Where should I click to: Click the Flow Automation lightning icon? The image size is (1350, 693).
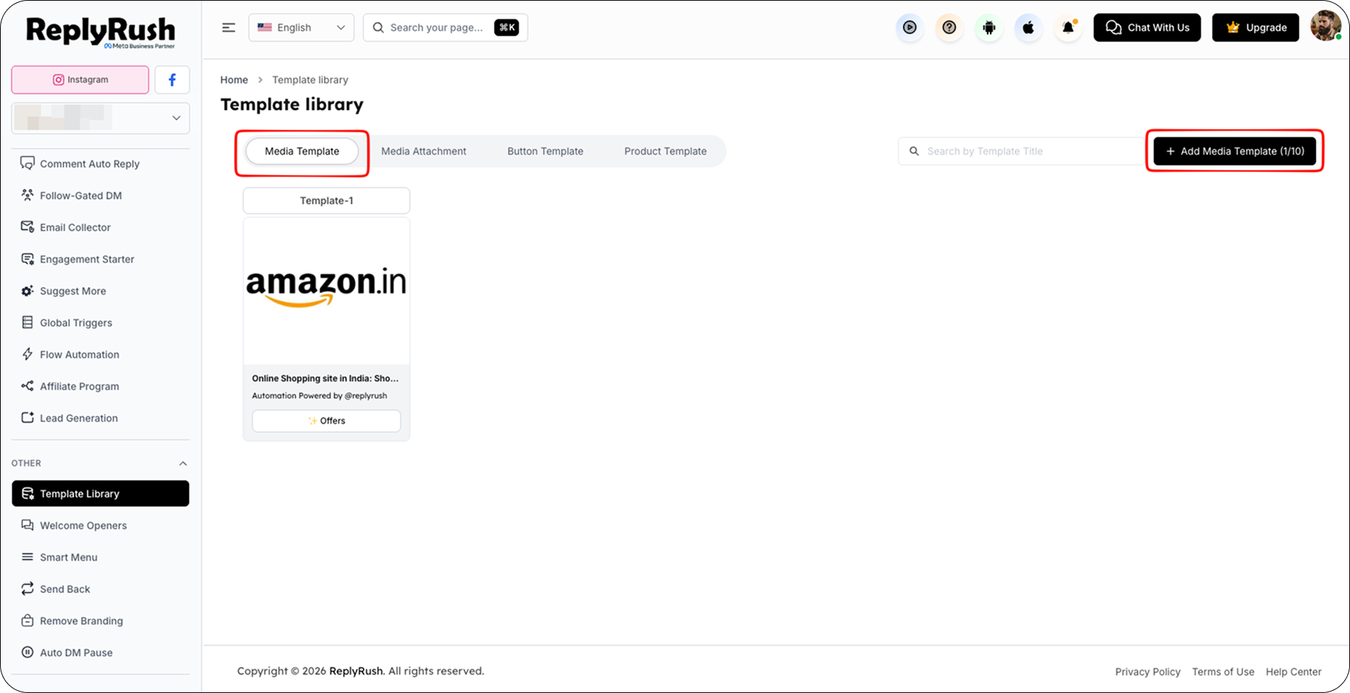click(28, 354)
